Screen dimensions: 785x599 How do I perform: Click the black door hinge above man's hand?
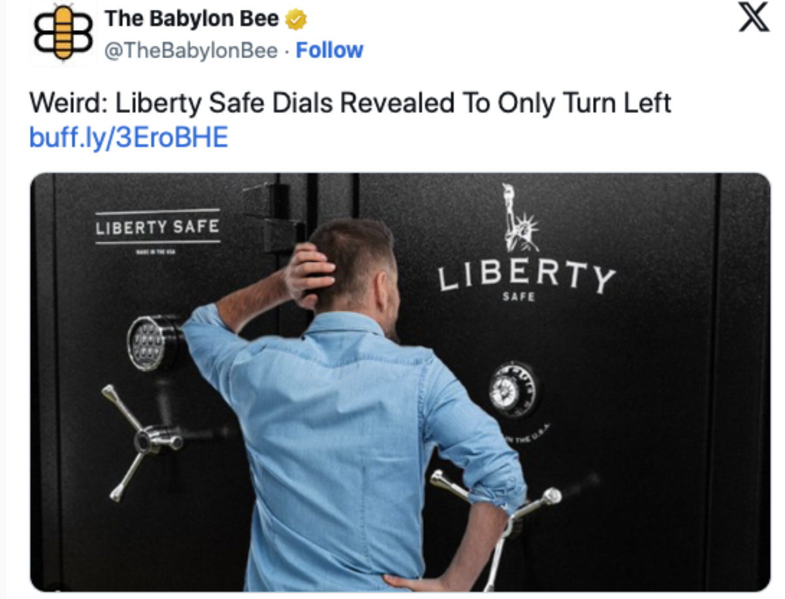coord(275,218)
